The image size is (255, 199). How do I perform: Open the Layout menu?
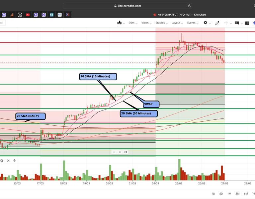click(177, 23)
